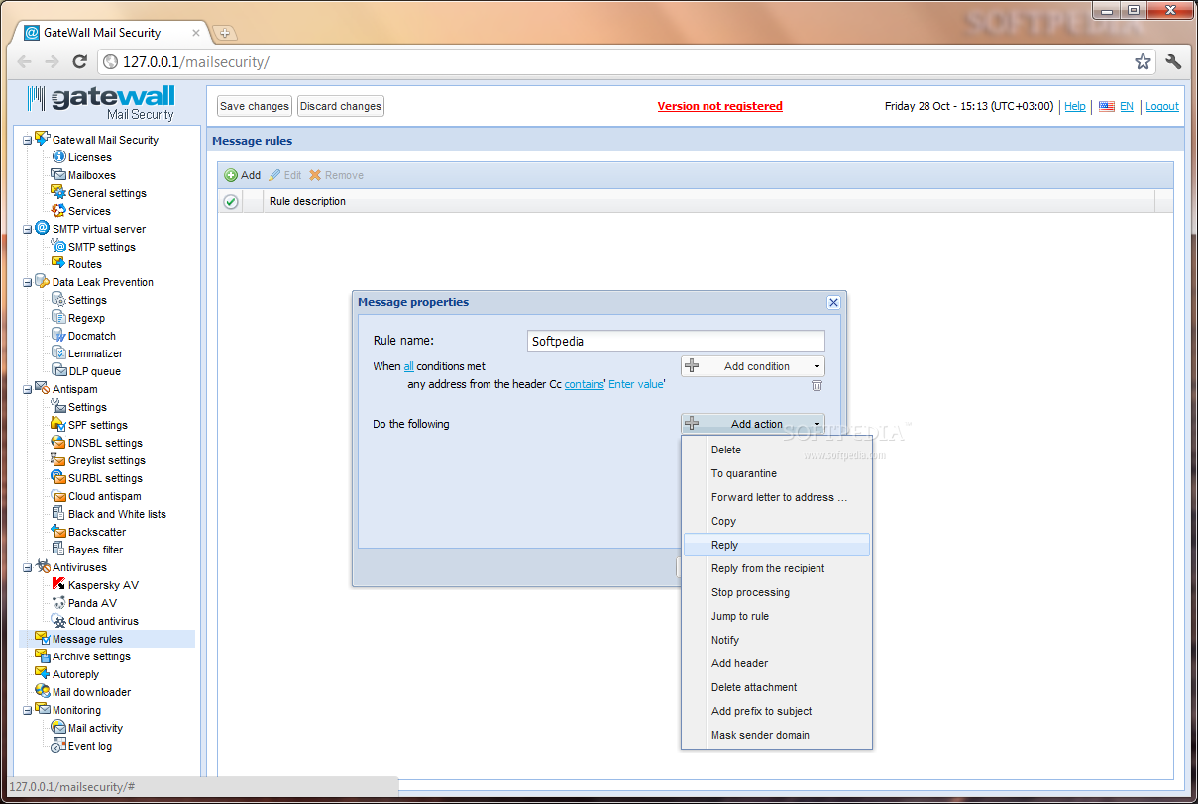Click SMTP settings icon

(x=58, y=247)
